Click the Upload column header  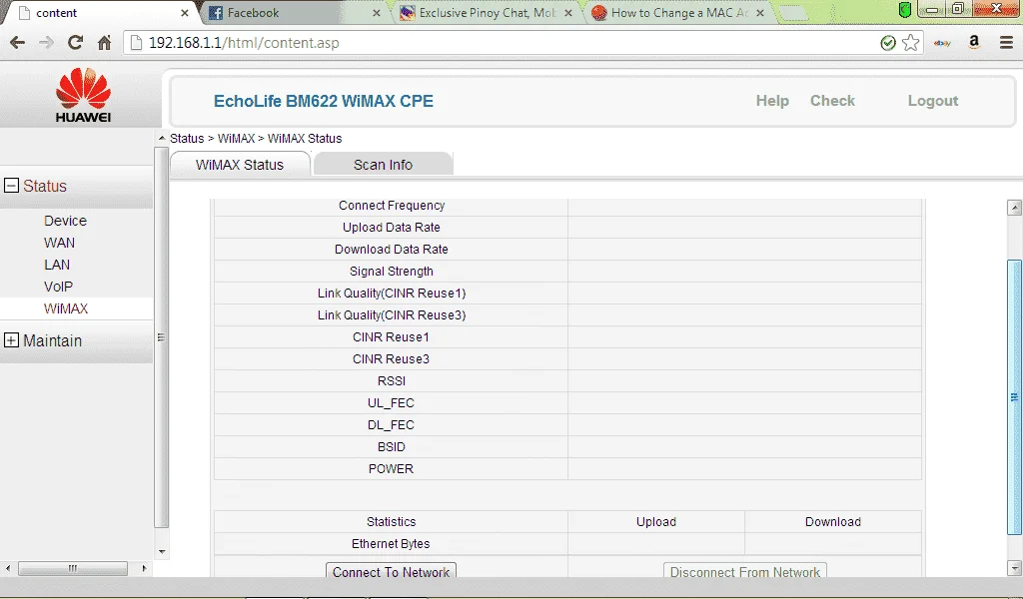tap(656, 522)
